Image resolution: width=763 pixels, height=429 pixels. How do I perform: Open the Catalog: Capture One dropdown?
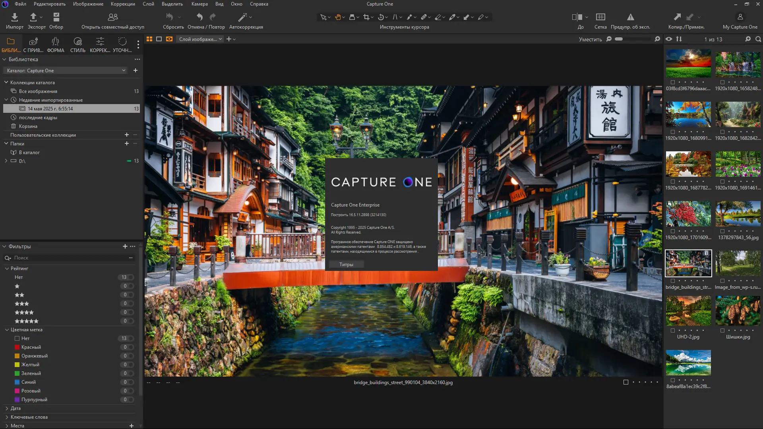(x=66, y=70)
